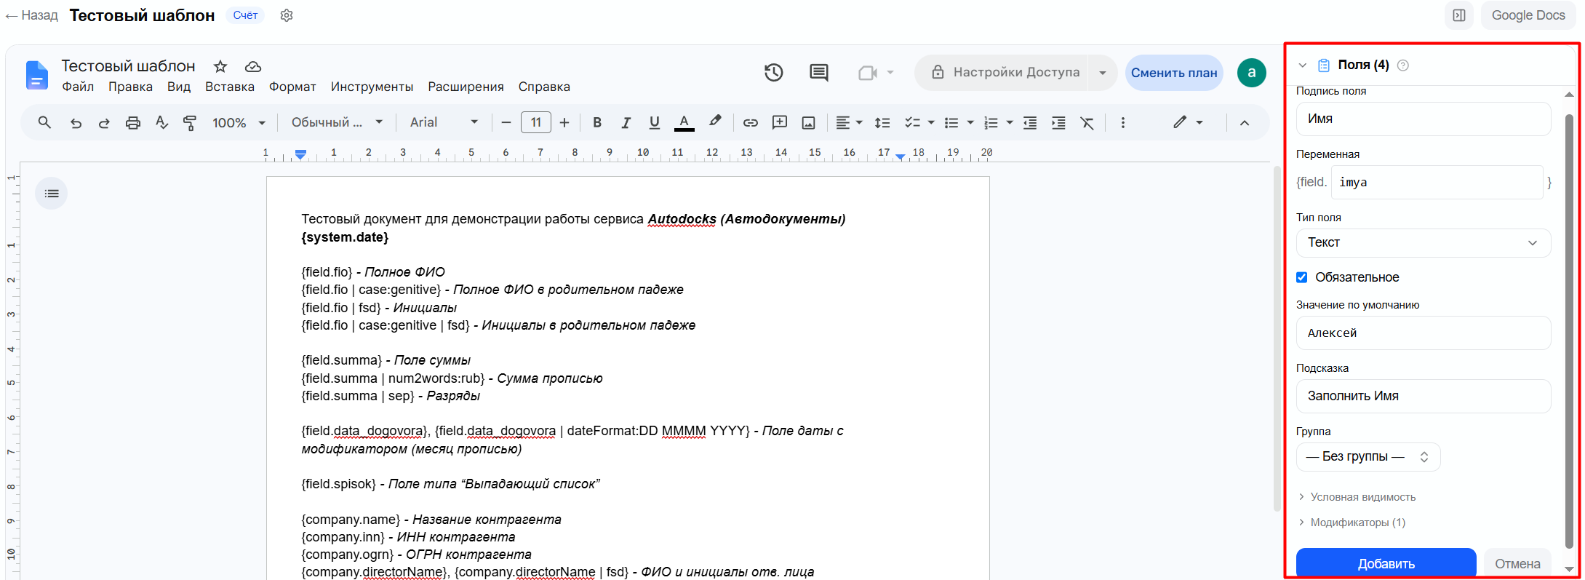Start a video call via camera icon
The height and width of the screenshot is (580, 1585).
pos(868,73)
